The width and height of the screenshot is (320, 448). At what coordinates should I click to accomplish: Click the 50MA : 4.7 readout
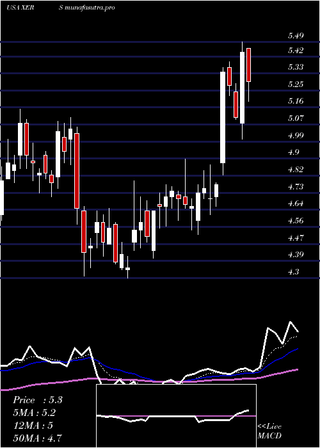coord(37,438)
